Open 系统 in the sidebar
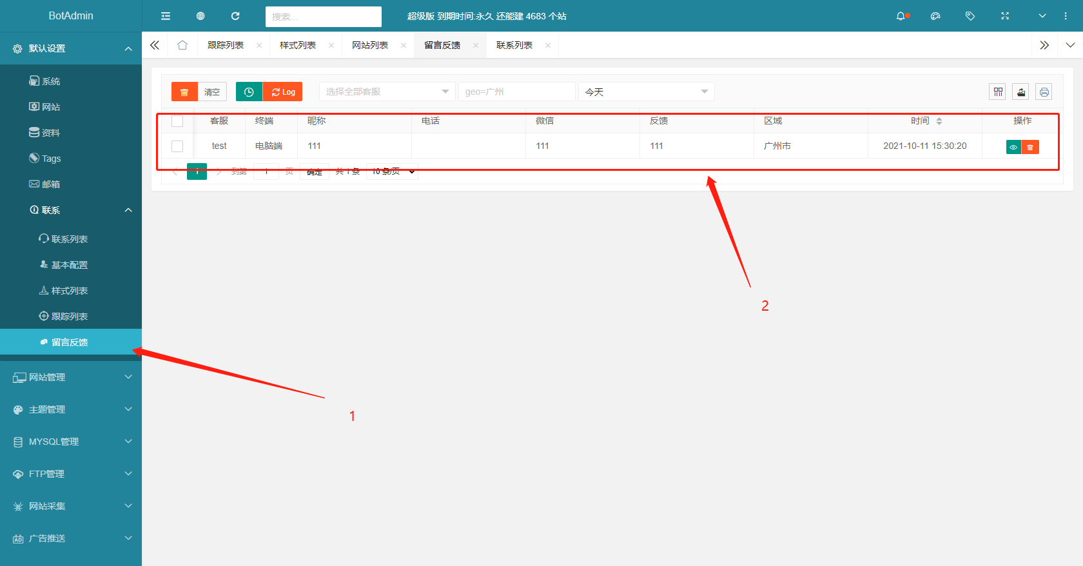 coord(71,81)
